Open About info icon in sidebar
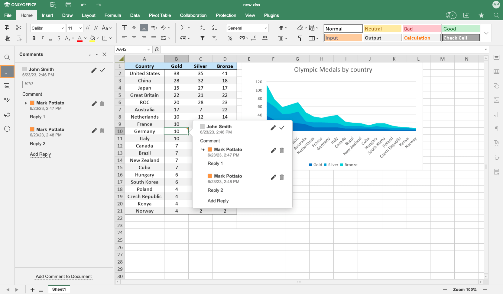This screenshot has width=503, height=294. [7, 129]
